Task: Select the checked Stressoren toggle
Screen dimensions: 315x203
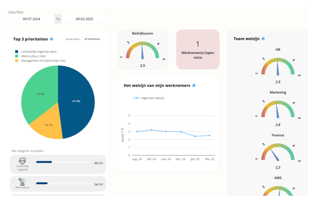Action: pos(92,39)
